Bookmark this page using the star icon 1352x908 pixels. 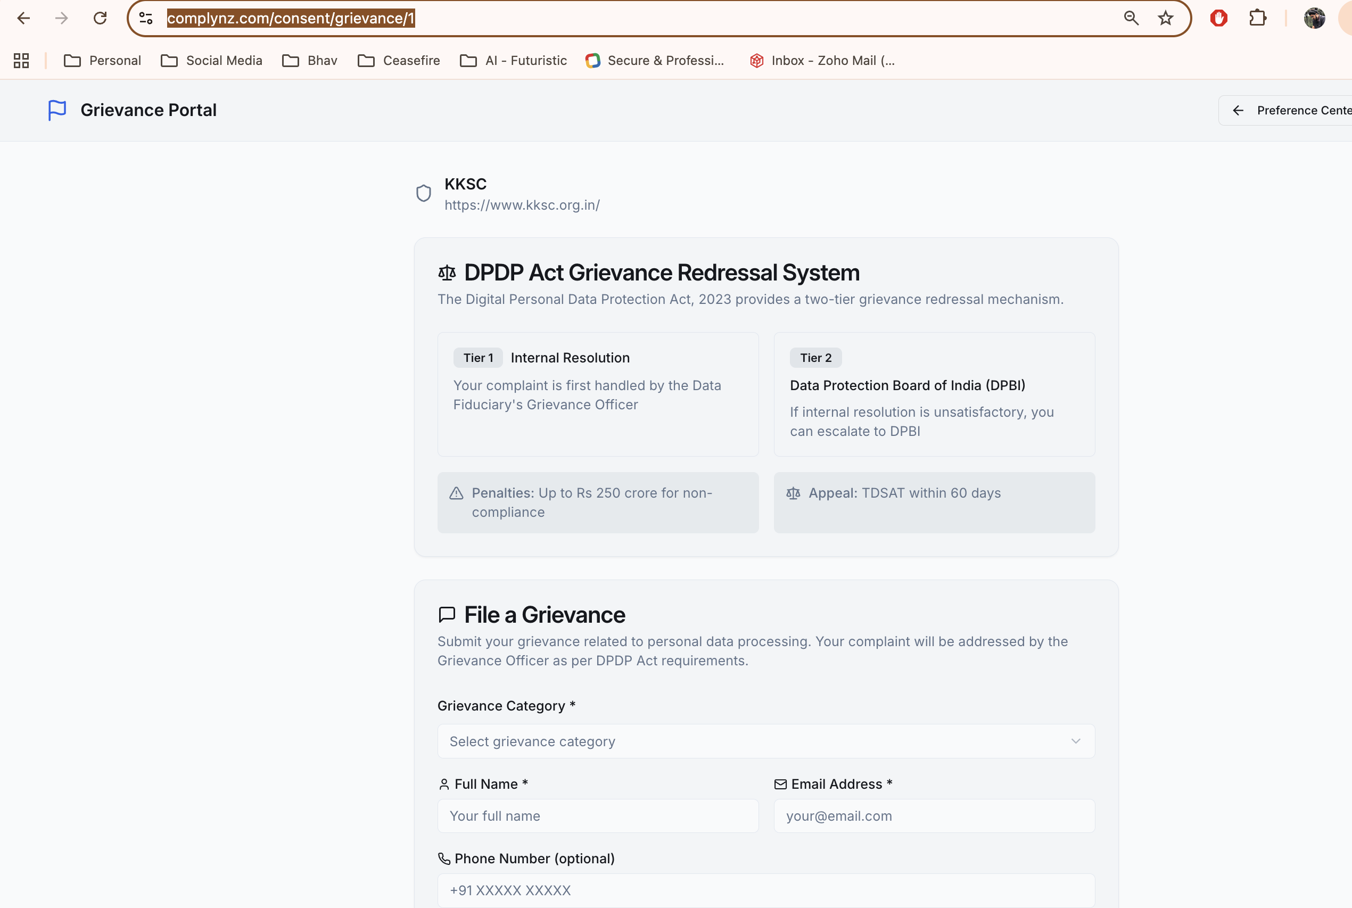pos(1165,18)
